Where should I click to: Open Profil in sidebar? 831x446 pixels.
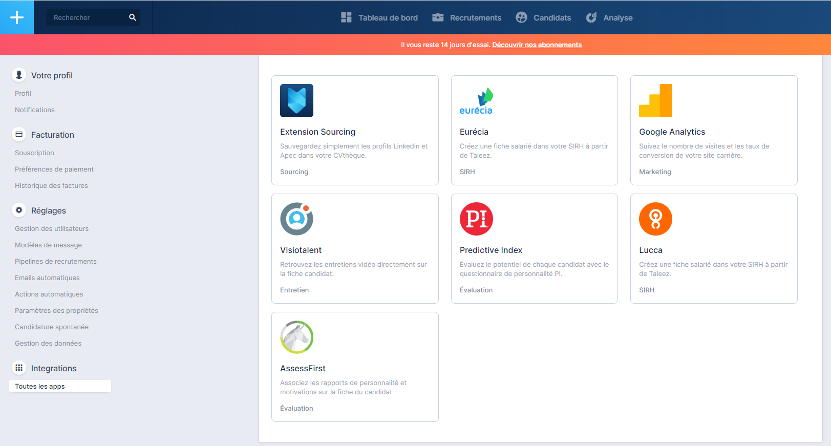pos(23,93)
